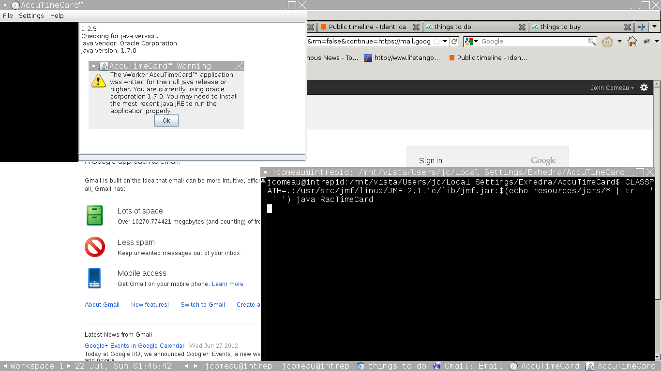Open the Greasemonkey dropdown arrow

tap(619, 42)
